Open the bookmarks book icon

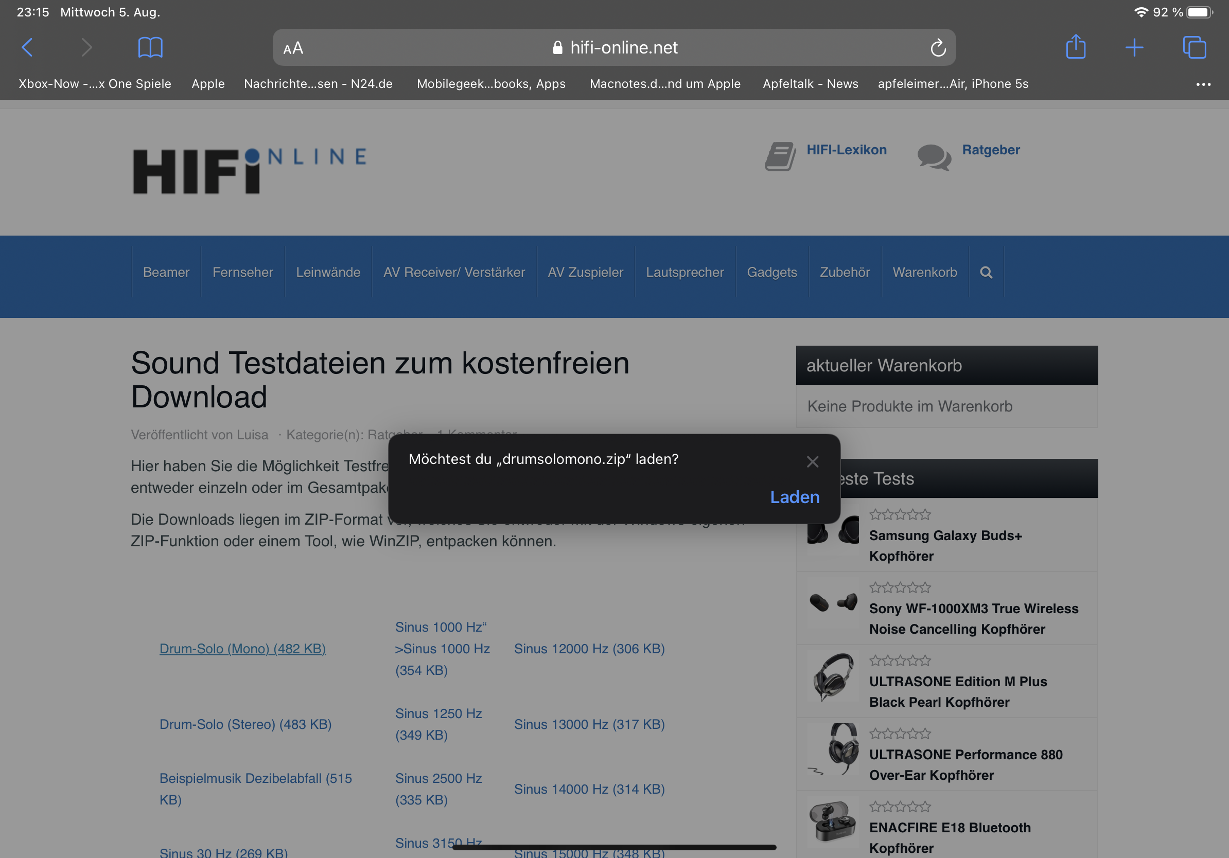[x=150, y=47]
